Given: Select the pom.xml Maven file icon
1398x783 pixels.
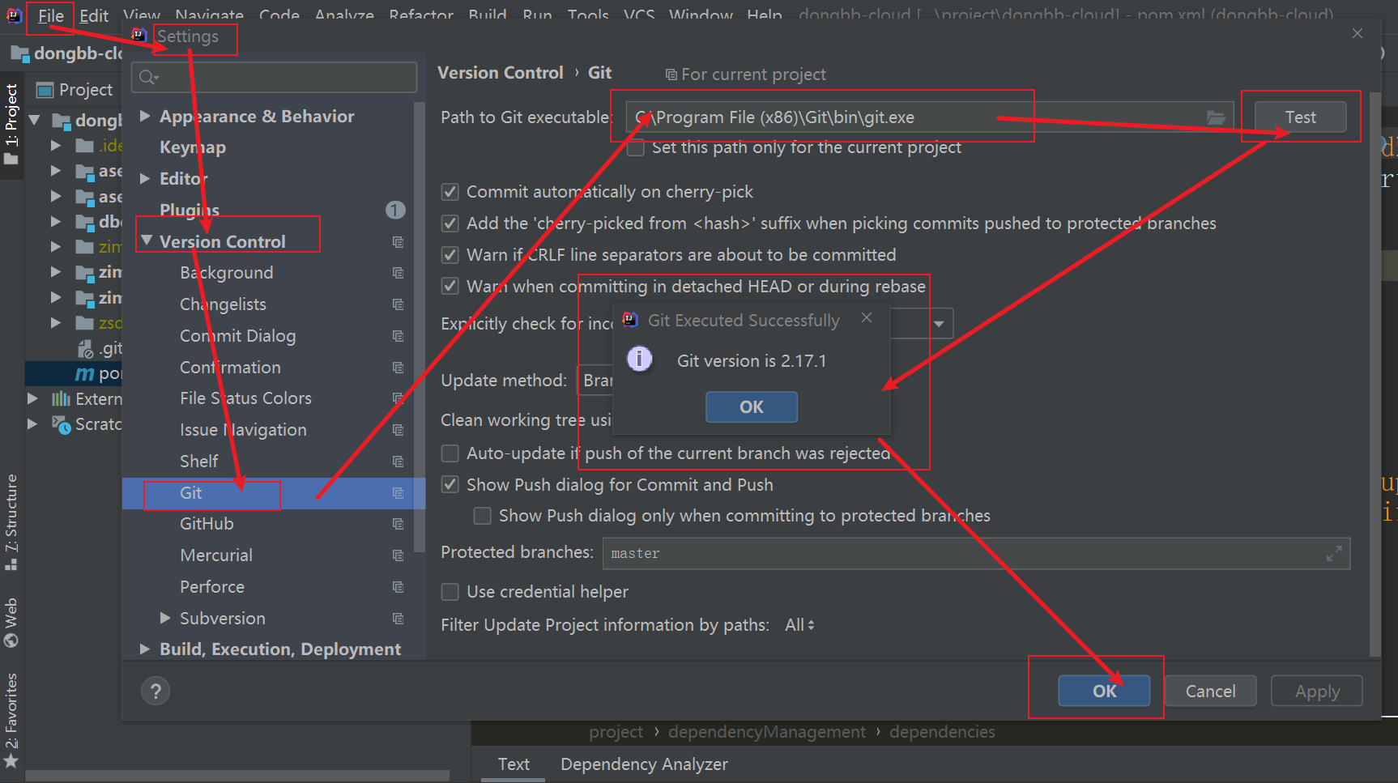Looking at the screenshot, I should (x=85, y=373).
